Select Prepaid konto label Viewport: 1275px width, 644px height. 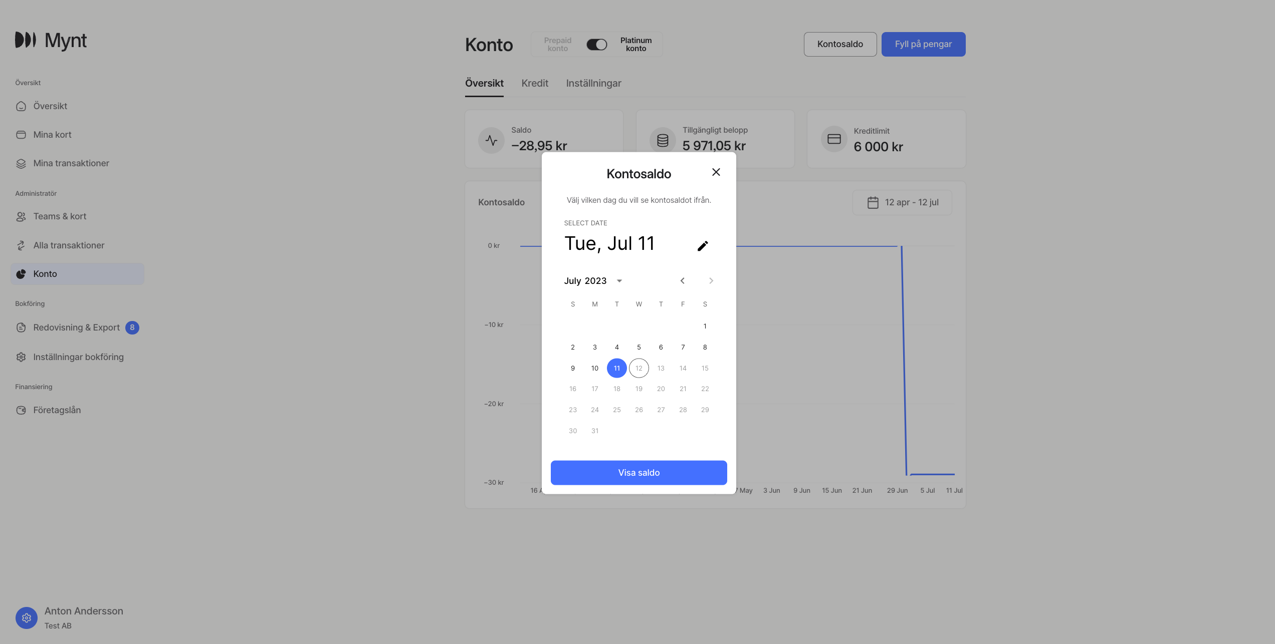point(557,45)
